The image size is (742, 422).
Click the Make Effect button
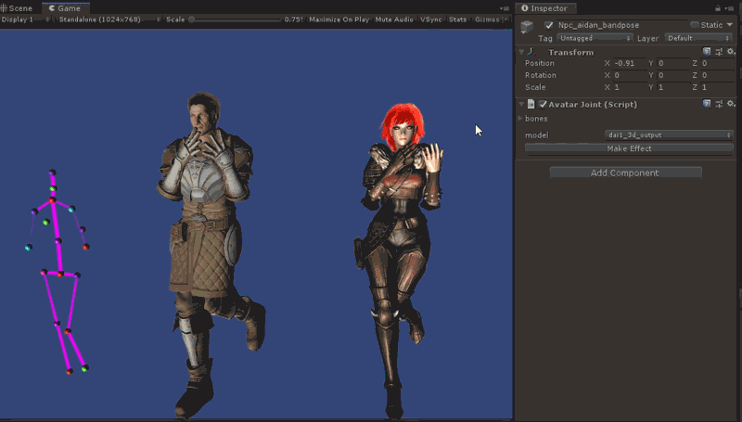point(629,148)
